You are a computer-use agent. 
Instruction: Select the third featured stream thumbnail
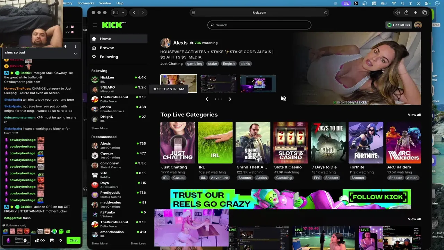(258, 84)
